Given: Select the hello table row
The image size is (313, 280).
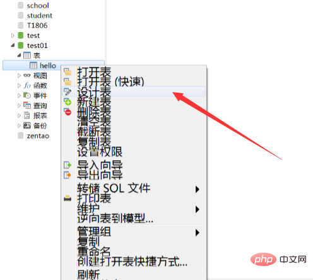Looking at the screenshot, I should (54, 66).
